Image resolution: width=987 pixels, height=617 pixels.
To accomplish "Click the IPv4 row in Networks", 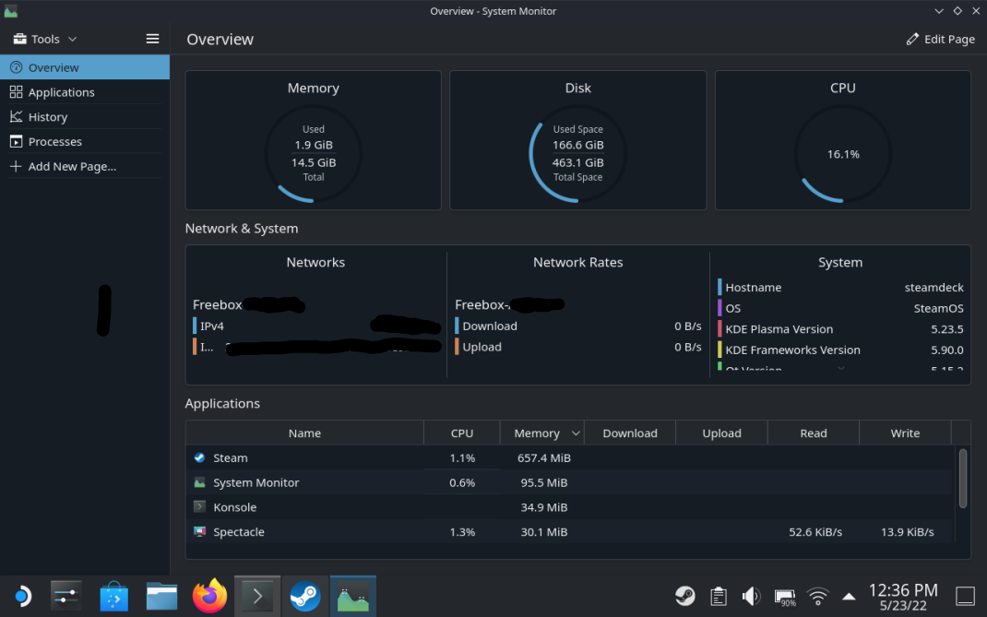I will [316, 326].
